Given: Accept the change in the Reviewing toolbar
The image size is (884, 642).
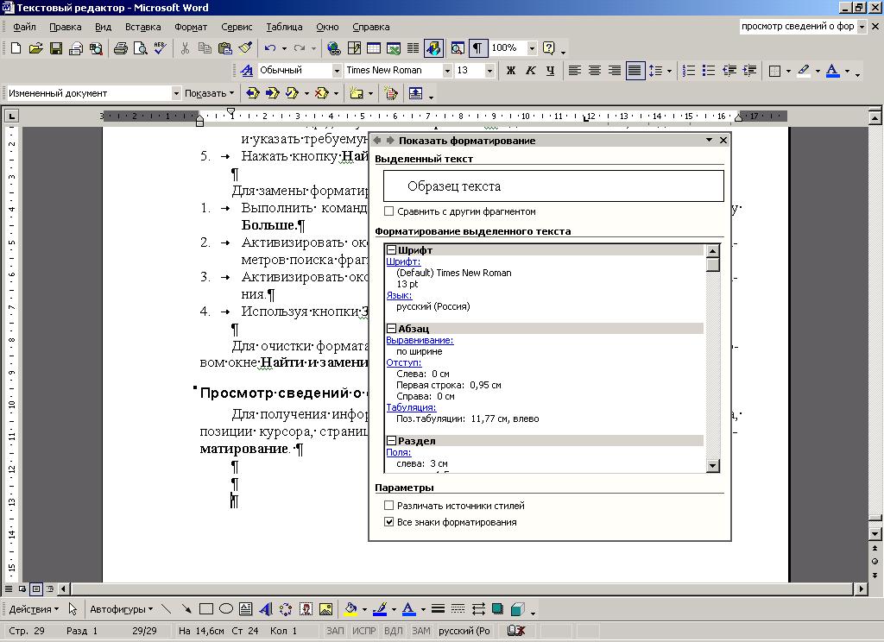Looking at the screenshot, I should (x=292, y=93).
